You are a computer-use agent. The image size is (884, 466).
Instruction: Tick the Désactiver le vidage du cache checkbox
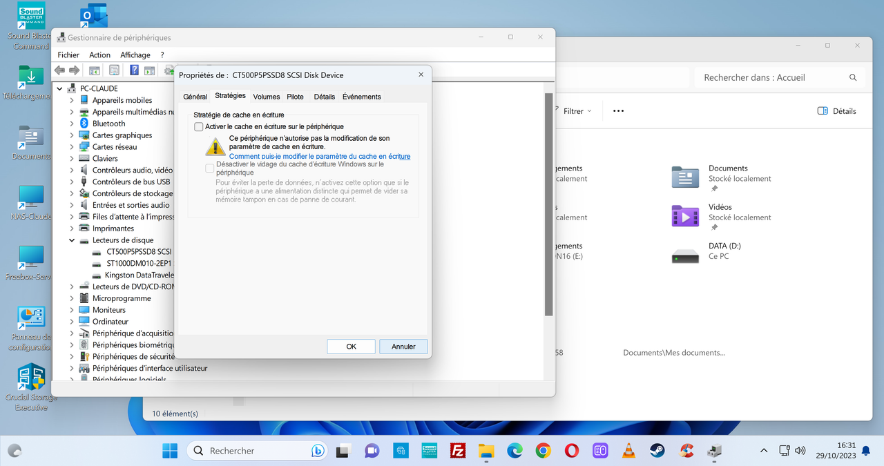(x=210, y=168)
